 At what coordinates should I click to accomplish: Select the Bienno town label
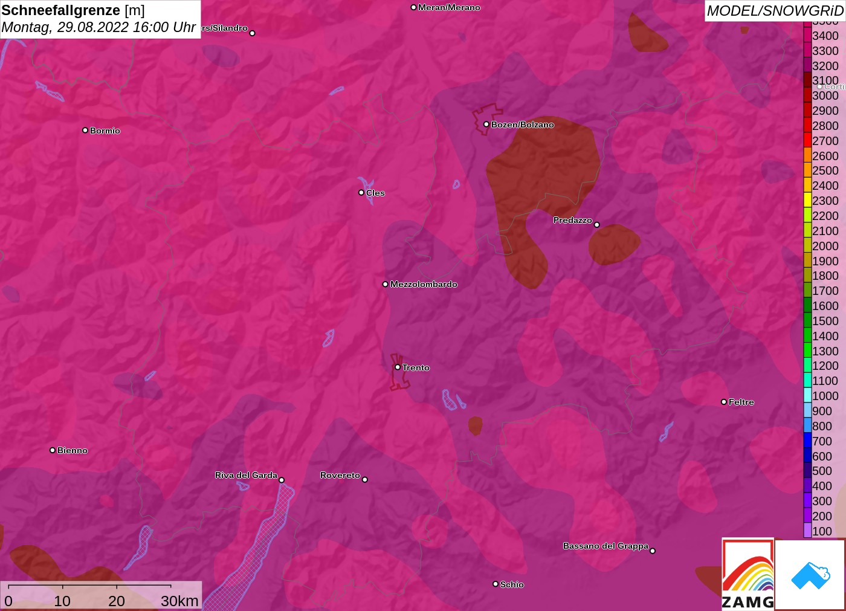pos(73,450)
